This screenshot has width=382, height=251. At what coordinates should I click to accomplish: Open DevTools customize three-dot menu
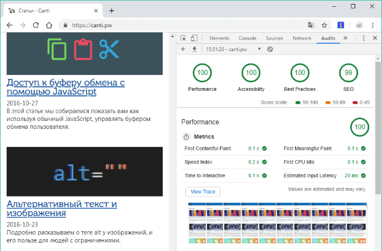click(x=363, y=38)
